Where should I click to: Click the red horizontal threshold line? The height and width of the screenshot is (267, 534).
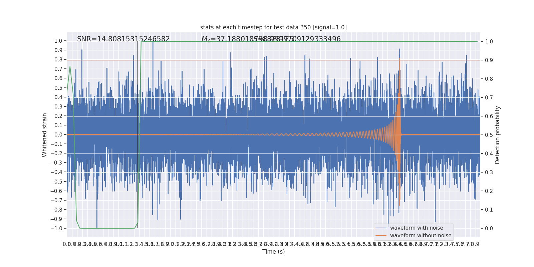click(273, 60)
